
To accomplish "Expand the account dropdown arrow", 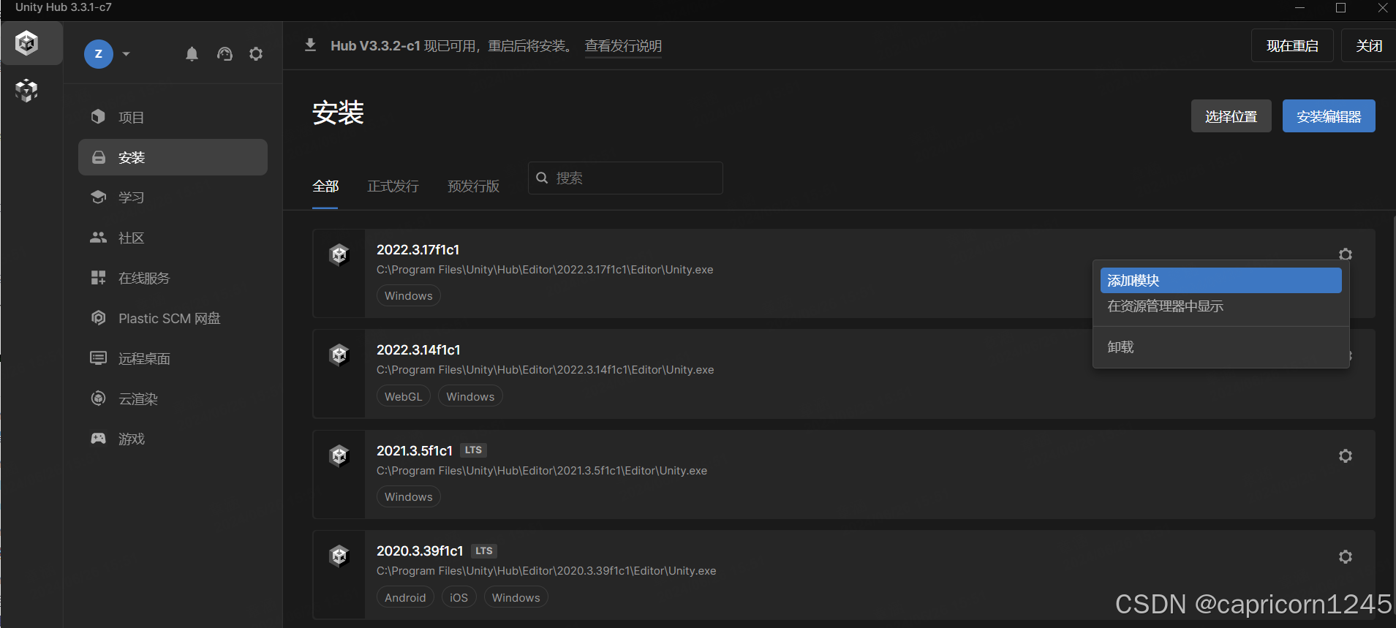I will [127, 54].
